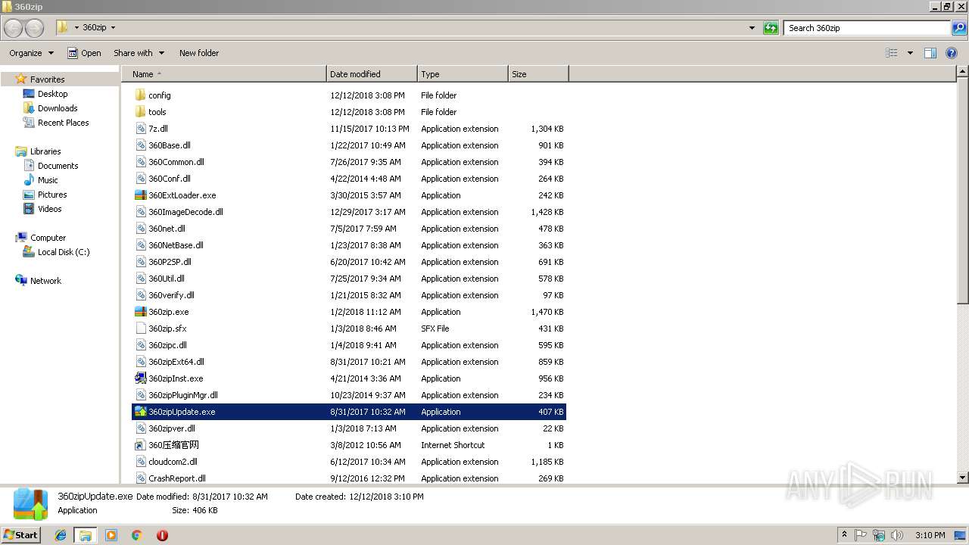The width and height of the screenshot is (969, 545).
Task: Click the network tray icon
Action: tap(879, 535)
